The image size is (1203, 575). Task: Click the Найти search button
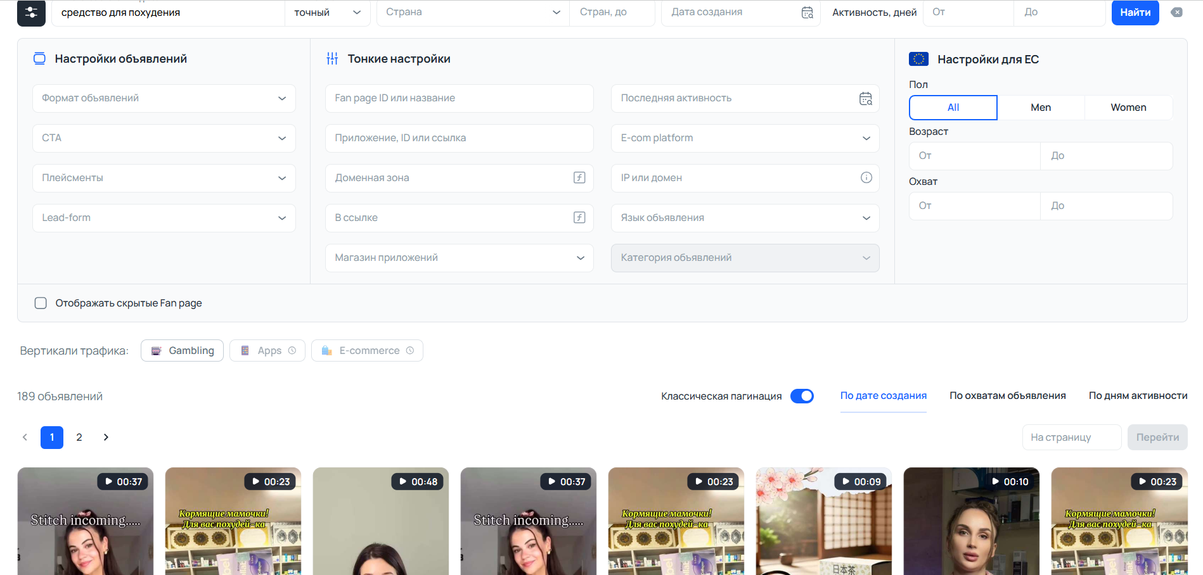click(x=1135, y=12)
